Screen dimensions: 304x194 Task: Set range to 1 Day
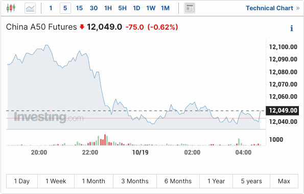pos(22,181)
